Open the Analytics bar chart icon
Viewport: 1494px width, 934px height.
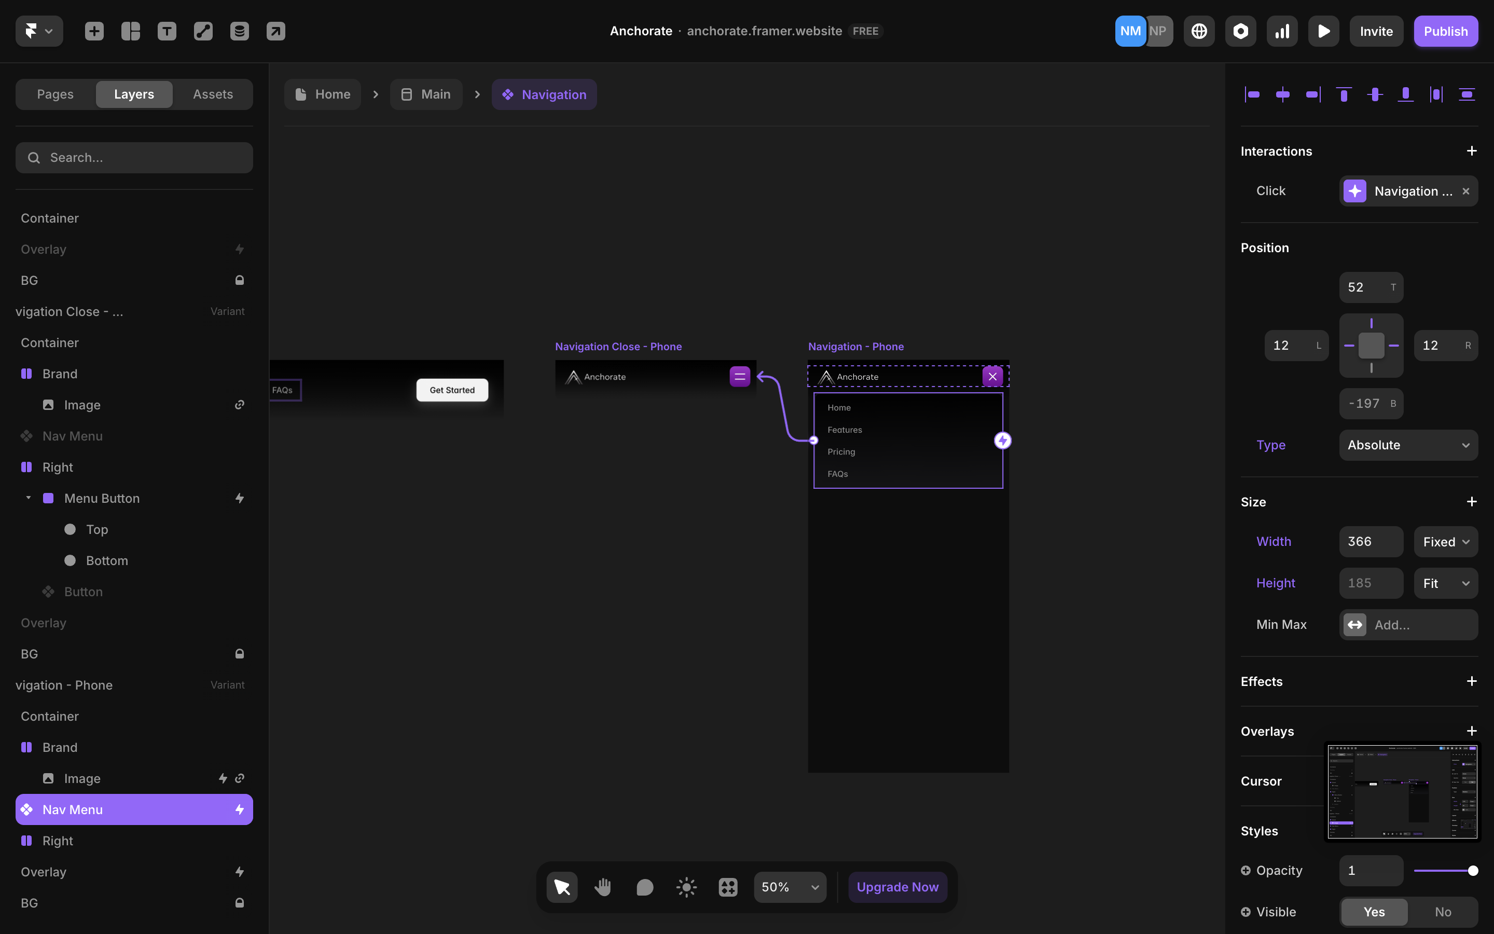click(x=1282, y=31)
